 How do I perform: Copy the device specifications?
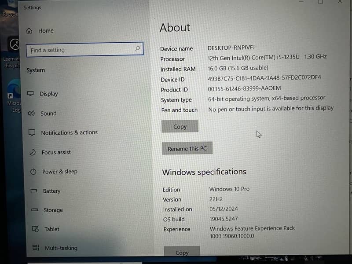pyautogui.click(x=180, y=127)
